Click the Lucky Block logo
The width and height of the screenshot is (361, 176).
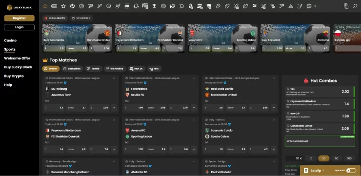coord(20,8)
